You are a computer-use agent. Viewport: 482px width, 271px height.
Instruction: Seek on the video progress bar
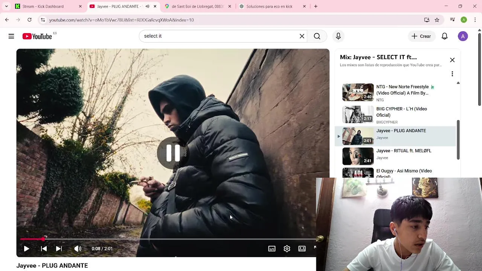point(168,239)
